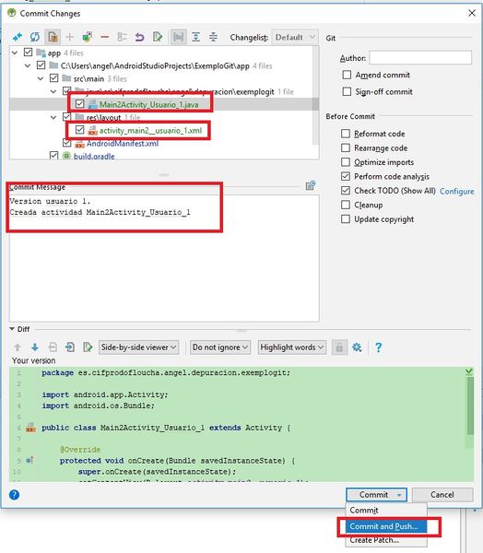Click the Add to VCS plus icon
This screenshot has width=483, height=553.
[70, 37]
